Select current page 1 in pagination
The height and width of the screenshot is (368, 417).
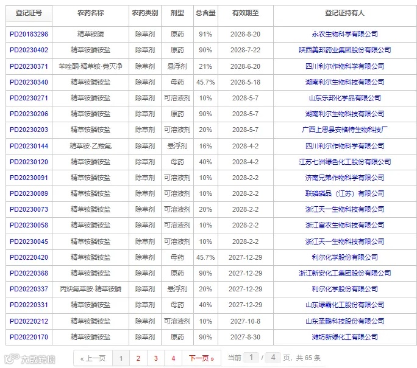pyautogui.click(x=121, y=358)
